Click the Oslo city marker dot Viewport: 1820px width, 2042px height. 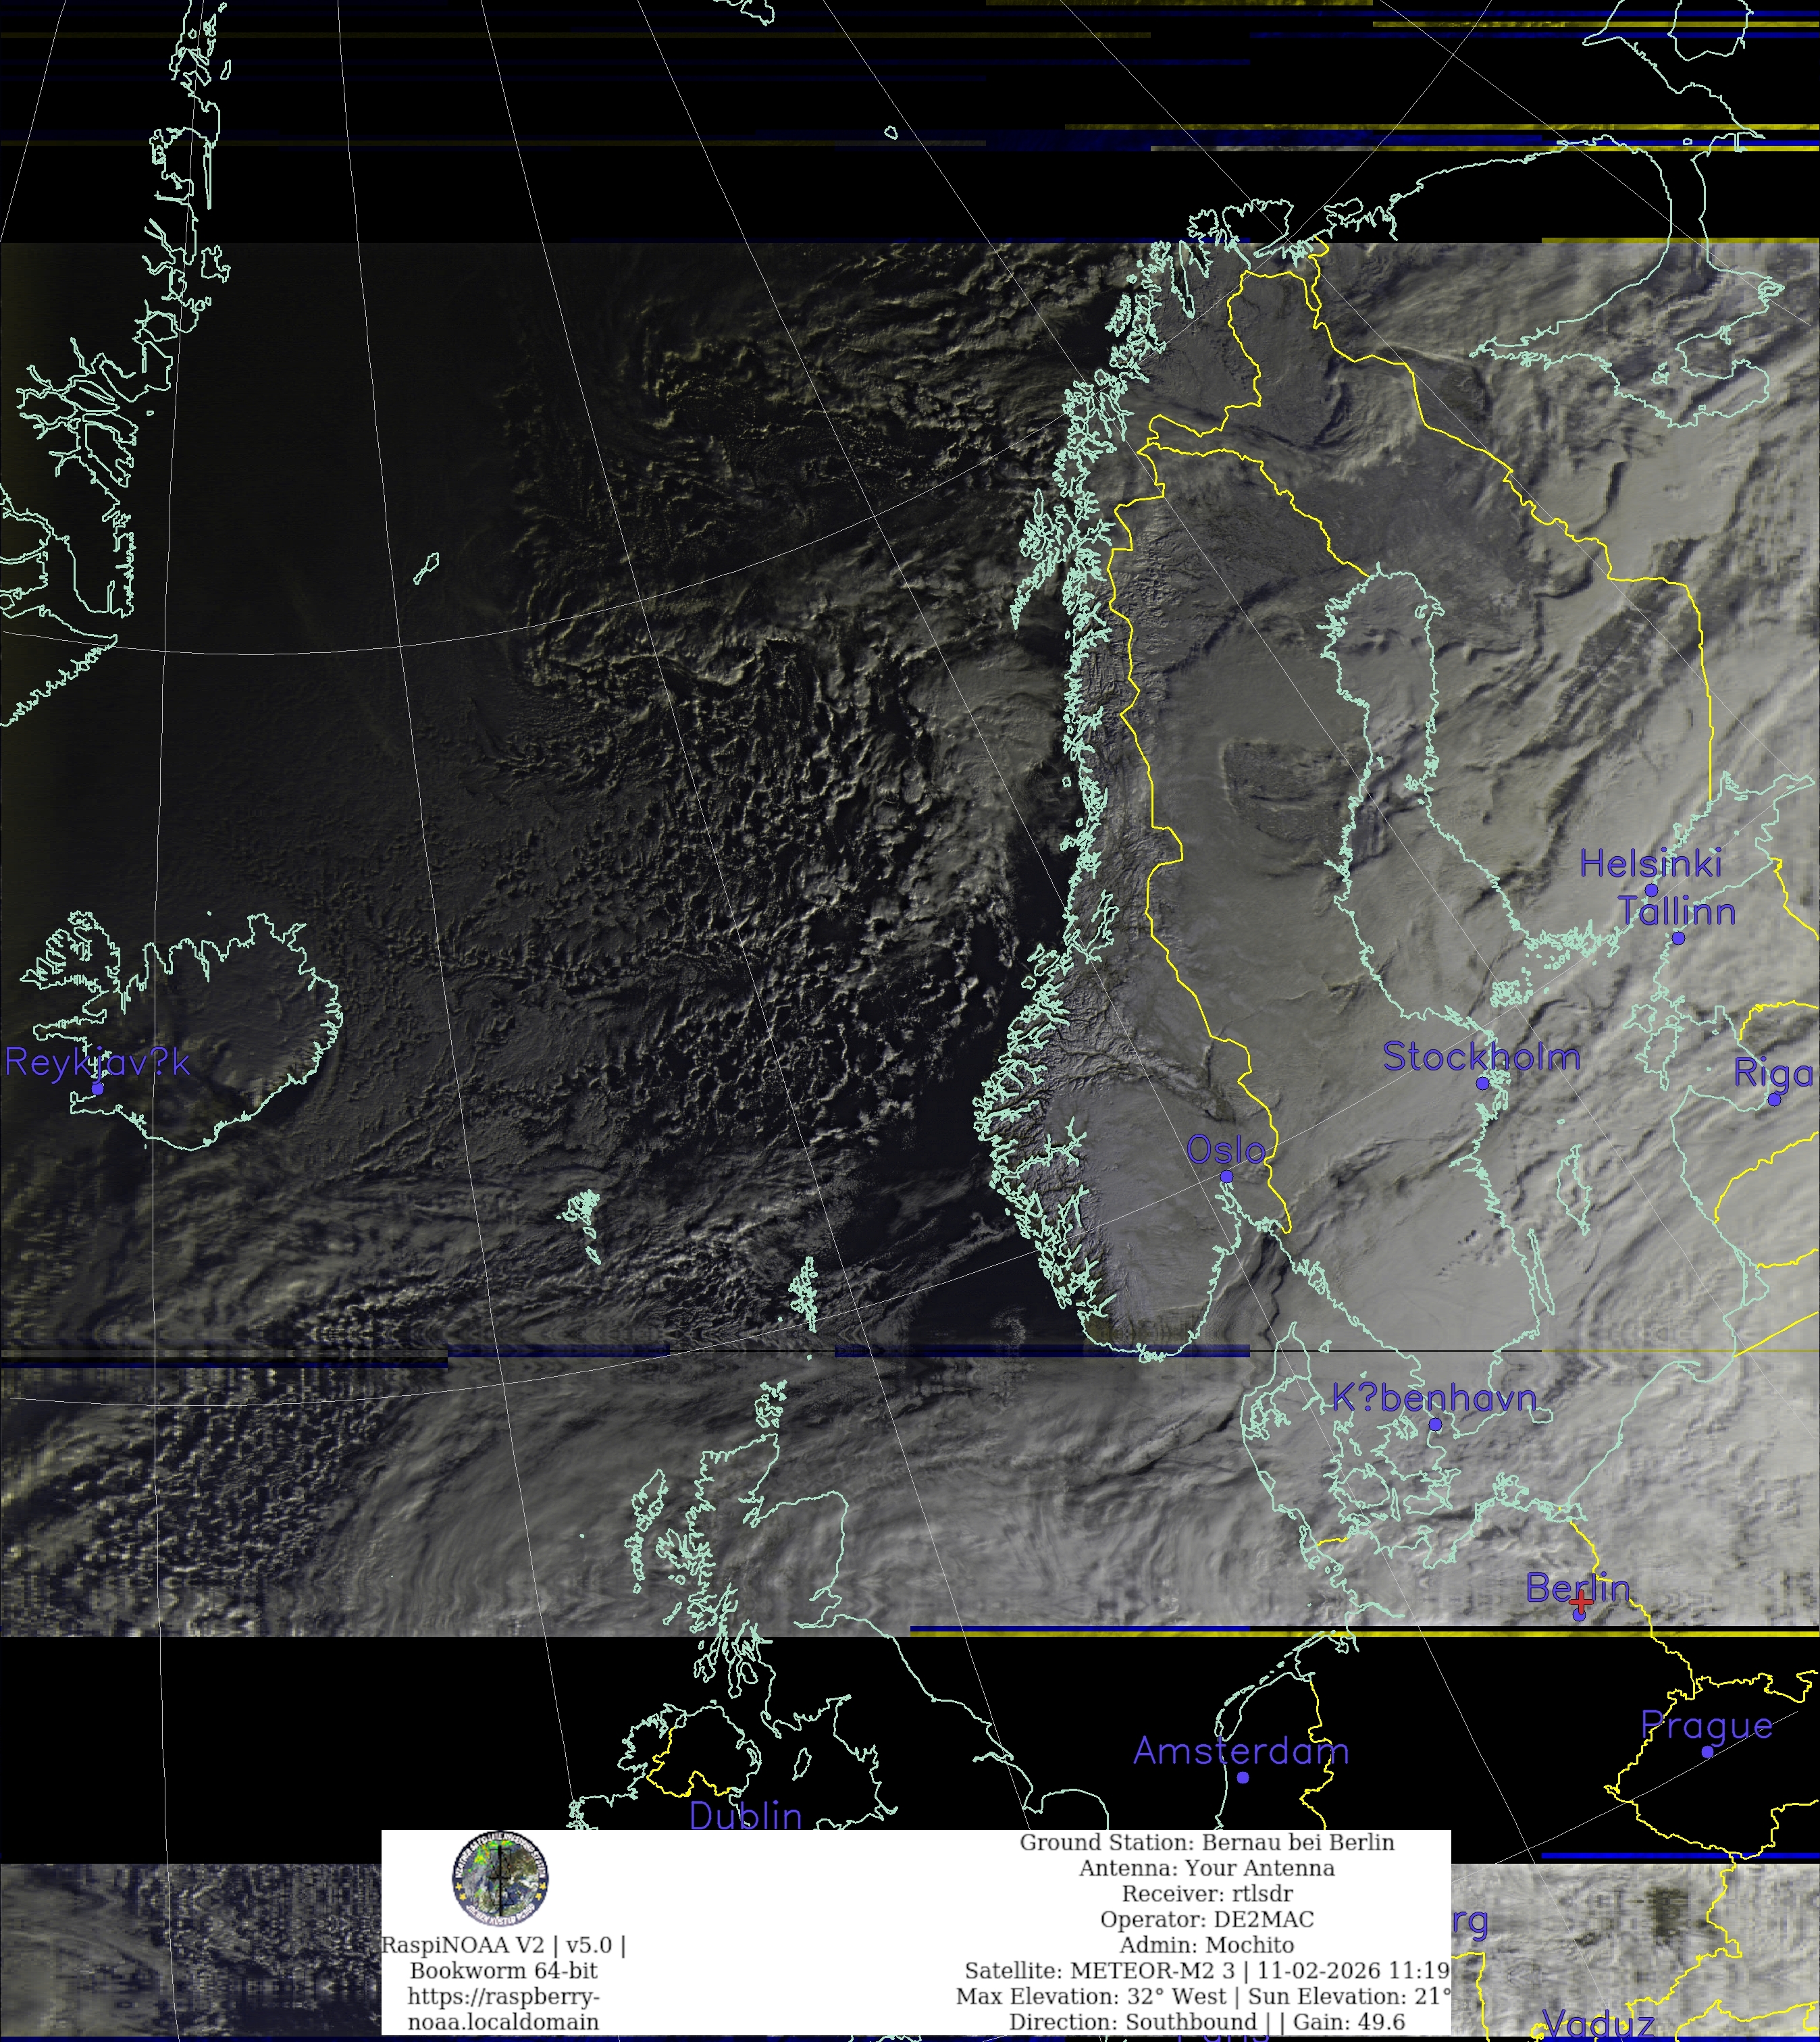point(1226,1177)
